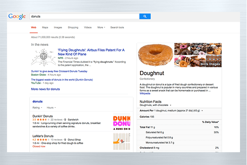
Task: Click the Dunkin' Donuts logo image
Action: 121,122
